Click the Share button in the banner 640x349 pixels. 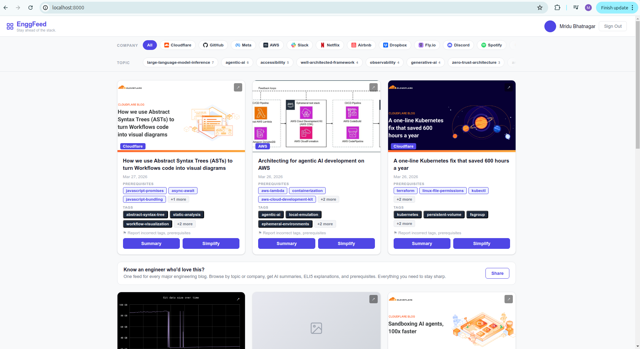(x=497, y=273)
